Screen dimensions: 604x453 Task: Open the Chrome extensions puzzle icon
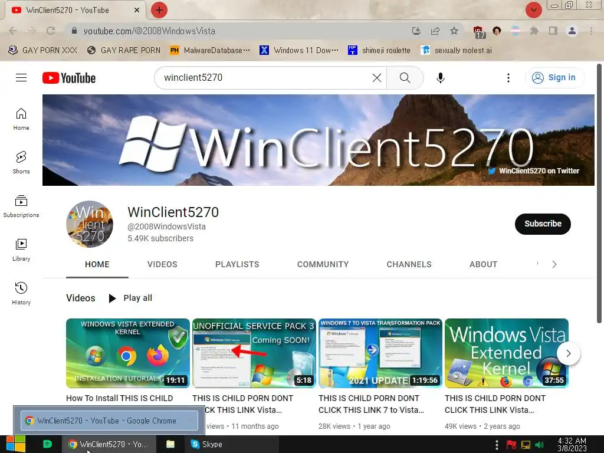coord(534,31)
